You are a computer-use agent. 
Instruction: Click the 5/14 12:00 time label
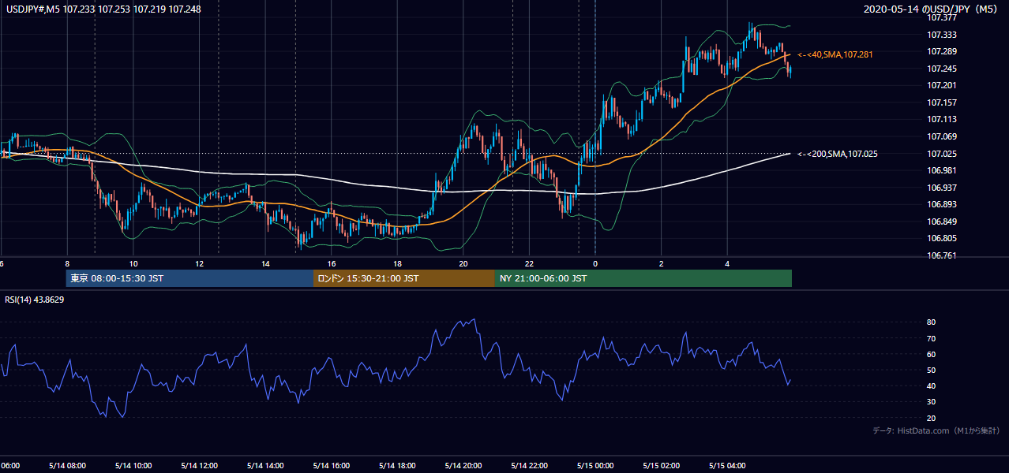coord(199,465)
